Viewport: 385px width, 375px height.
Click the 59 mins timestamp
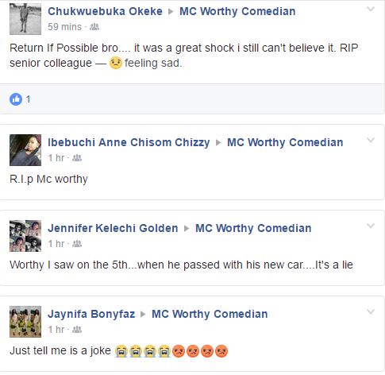click(64, 27)
